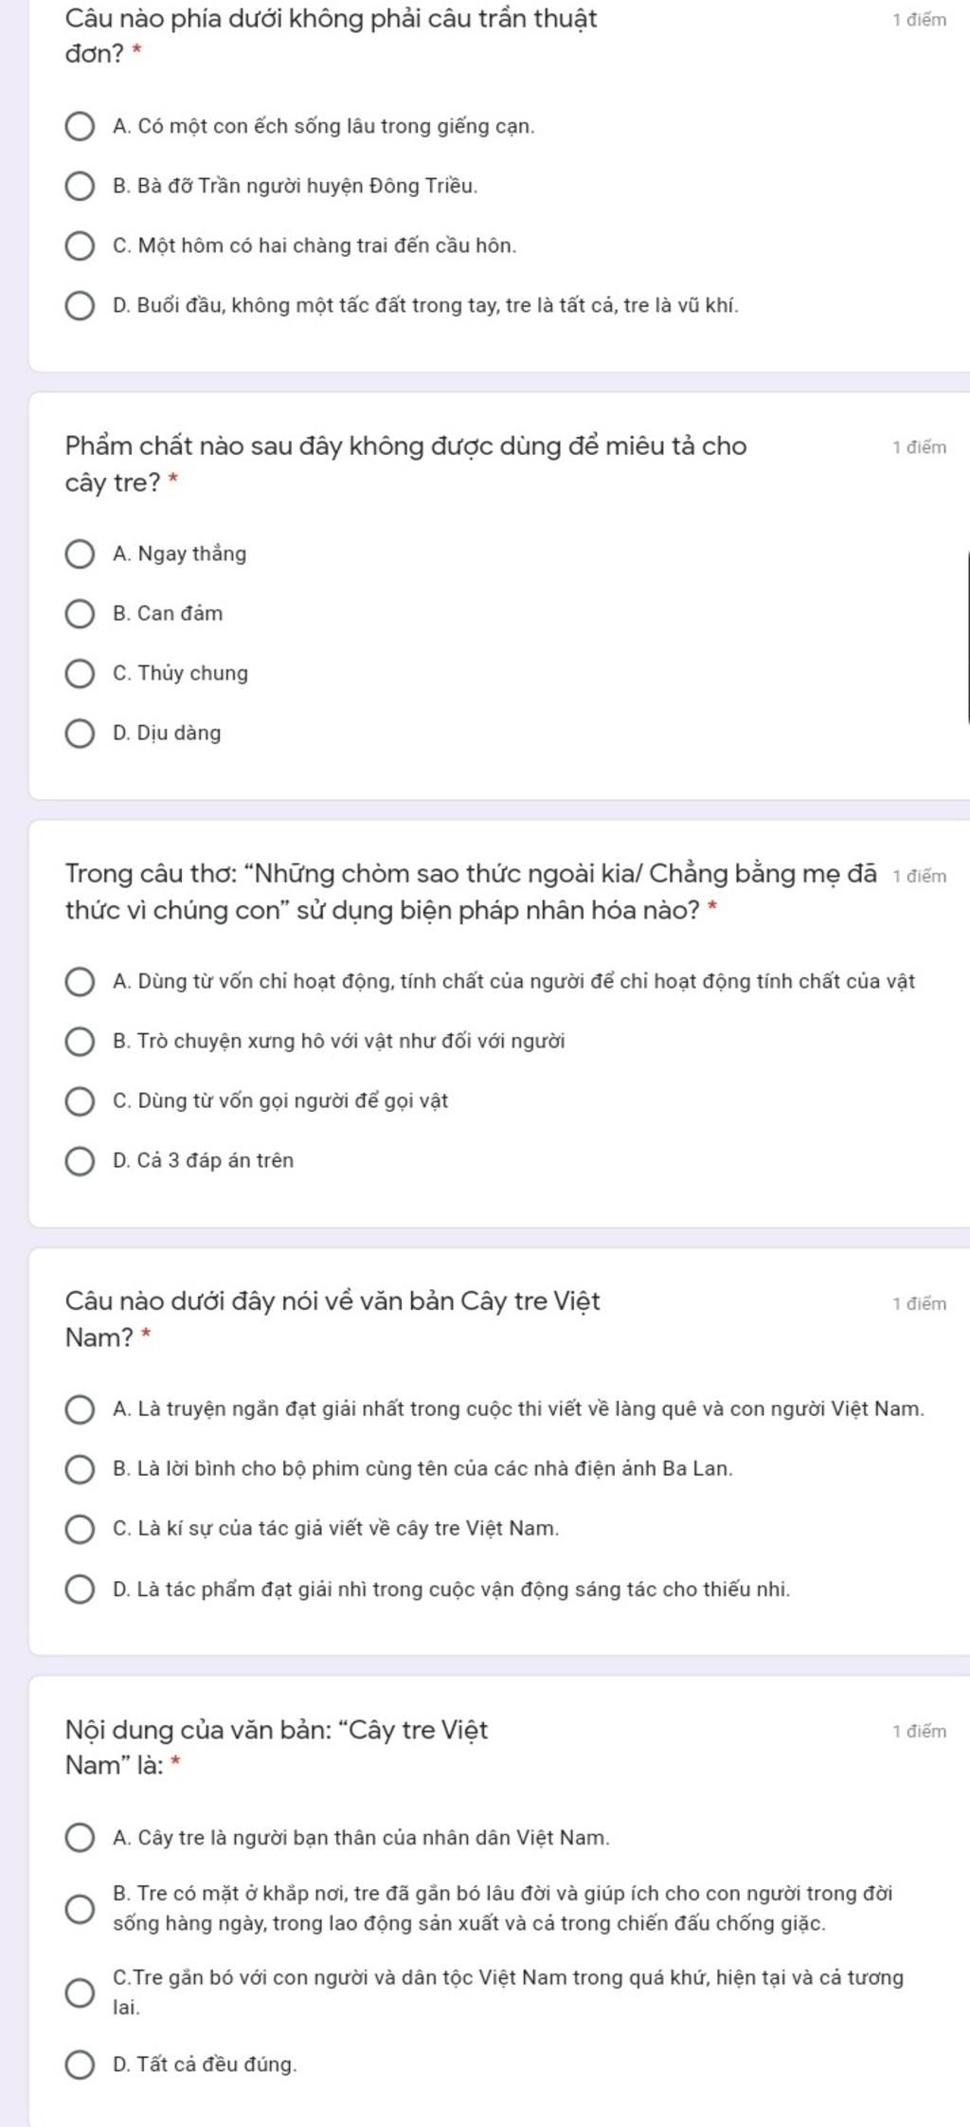Select D. Cả 3 đáp án trên
Screen dimensions: 970x2127
pyautogui.click(x=80, y=1160)
